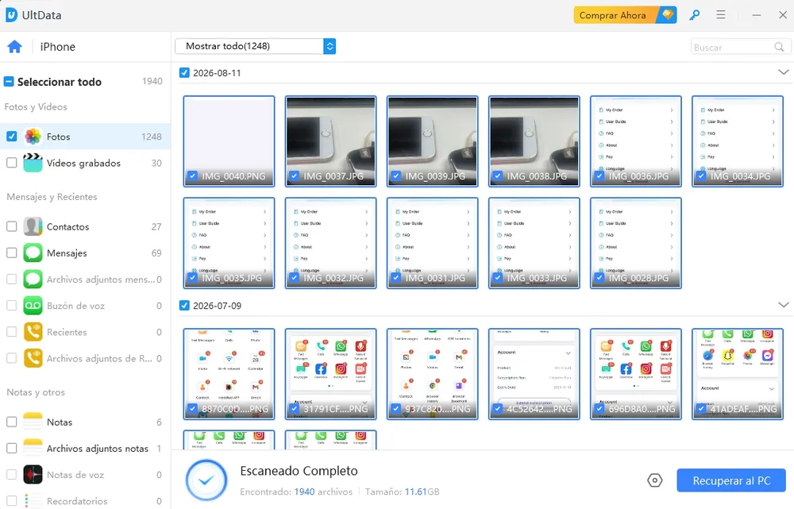Select thumbnail IMG_0031.JPG
This screenshot has width=794, height=509.
[x=433, y=243]
